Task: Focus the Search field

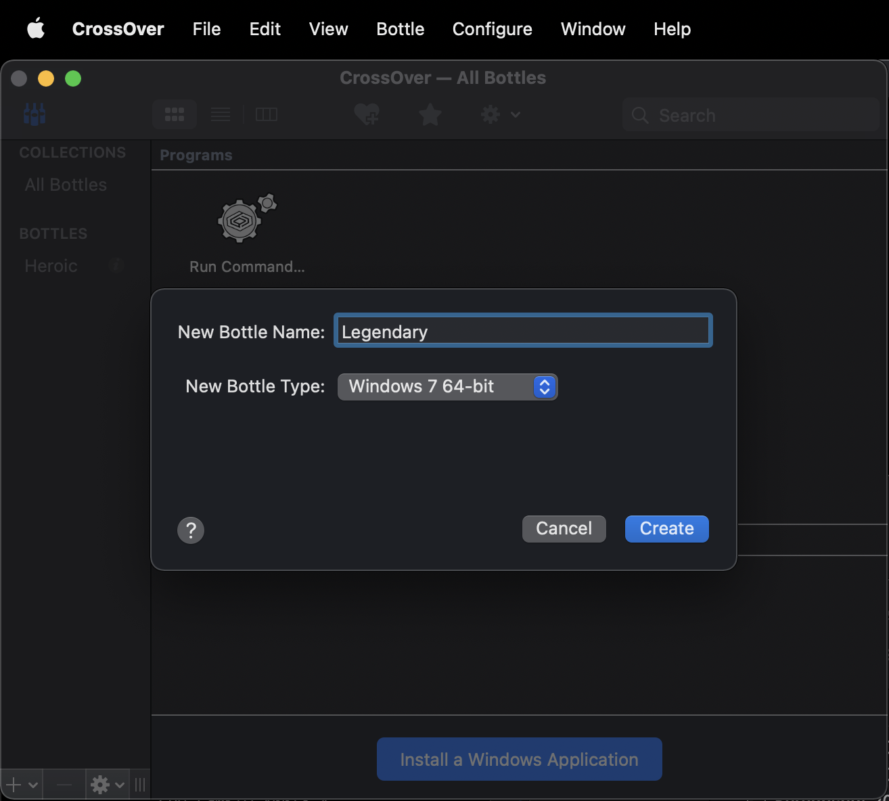Action: pos(751,115)
